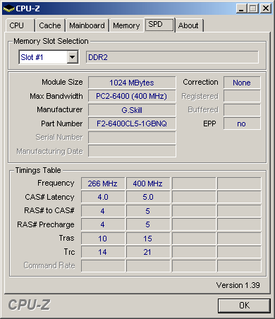Image resolution: width=275 pixels, height=319 pixels.
Task: Select the CAS# Latency 5.0 cell
Action: (x=148, y=197)
